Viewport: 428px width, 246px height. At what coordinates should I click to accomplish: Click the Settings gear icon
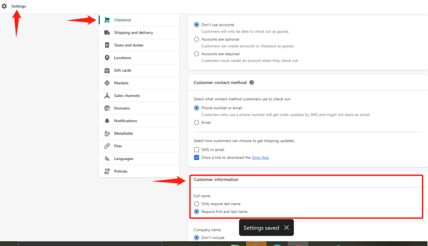4,6
